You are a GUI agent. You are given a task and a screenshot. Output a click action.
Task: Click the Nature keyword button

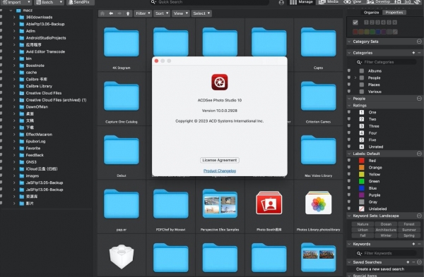click(363, 224)
